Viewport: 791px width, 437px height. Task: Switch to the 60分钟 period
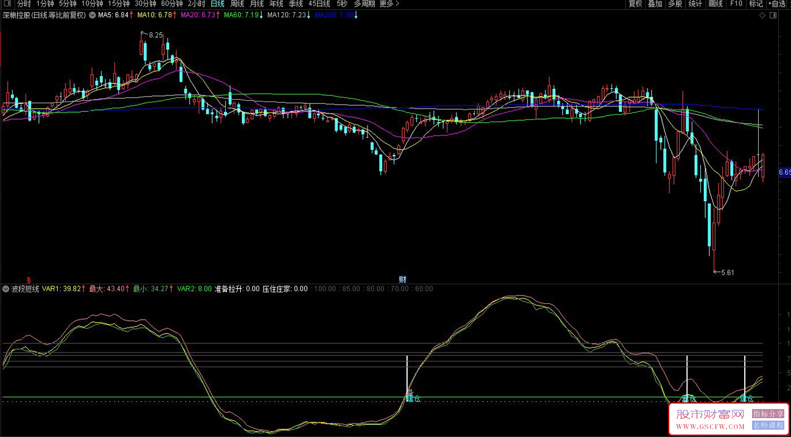click(172, 4)
